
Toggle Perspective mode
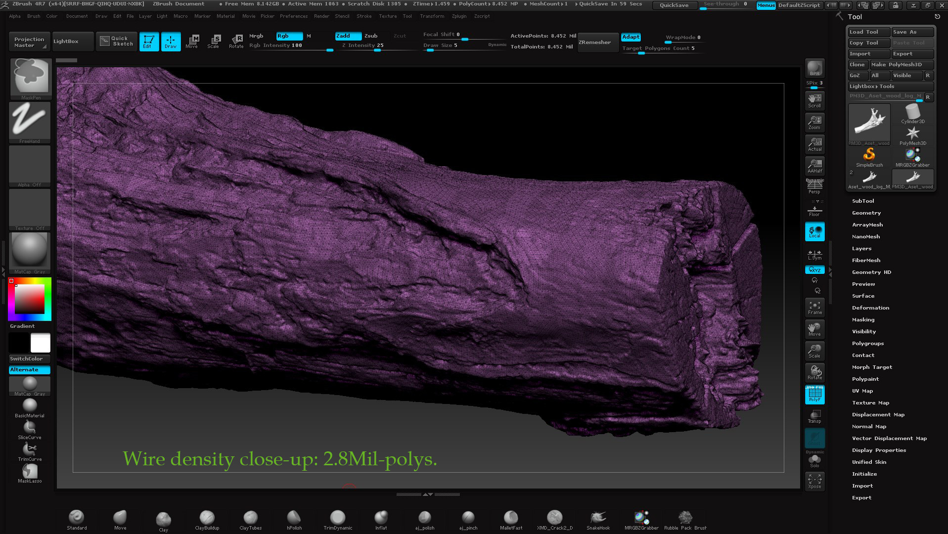(x=814, y=187)
